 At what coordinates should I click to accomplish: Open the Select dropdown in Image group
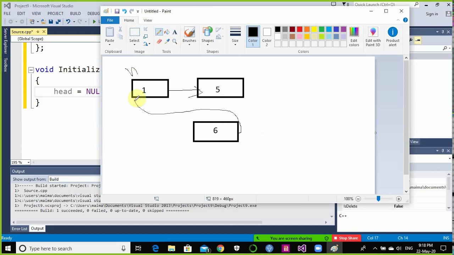pos(134,45)
